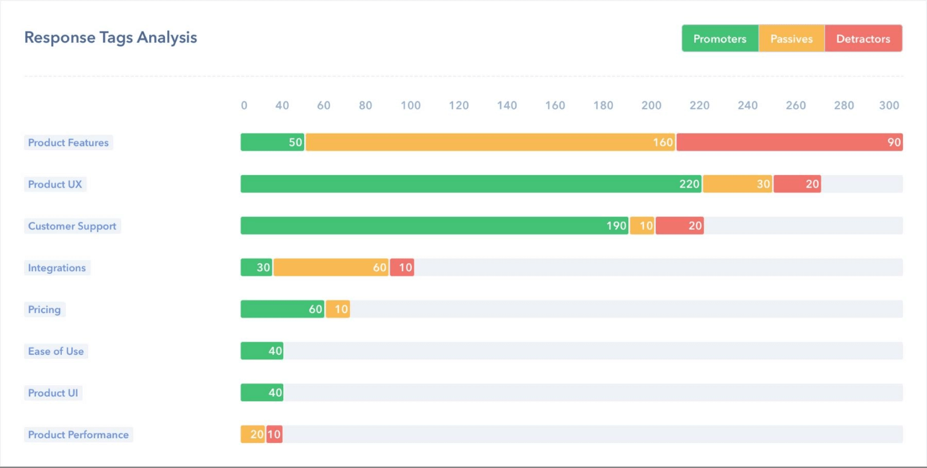Viewport: 927px width, 468px height.
Task: Select the 190 promoters bar for Customer Support
Action: [x=434, y=226]
